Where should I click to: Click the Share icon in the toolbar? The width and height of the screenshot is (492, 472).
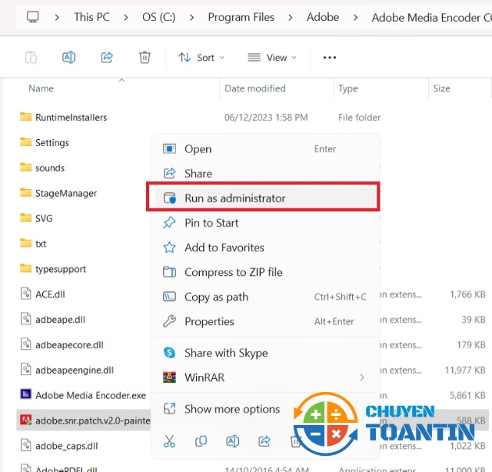[x=107, y=58]
